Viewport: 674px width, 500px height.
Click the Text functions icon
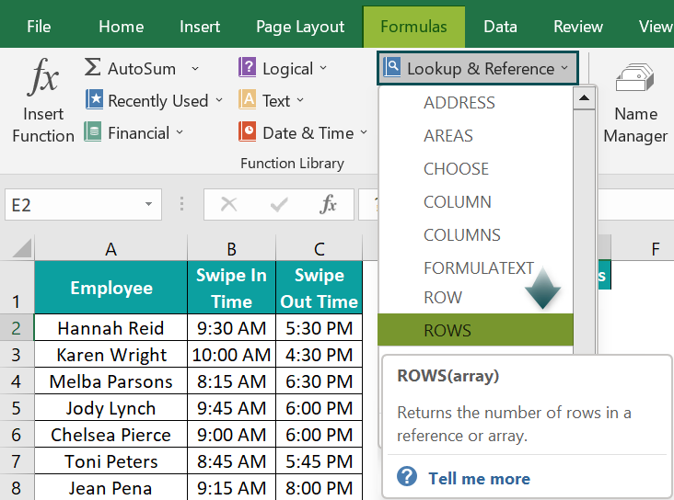[x=247, y=99]
